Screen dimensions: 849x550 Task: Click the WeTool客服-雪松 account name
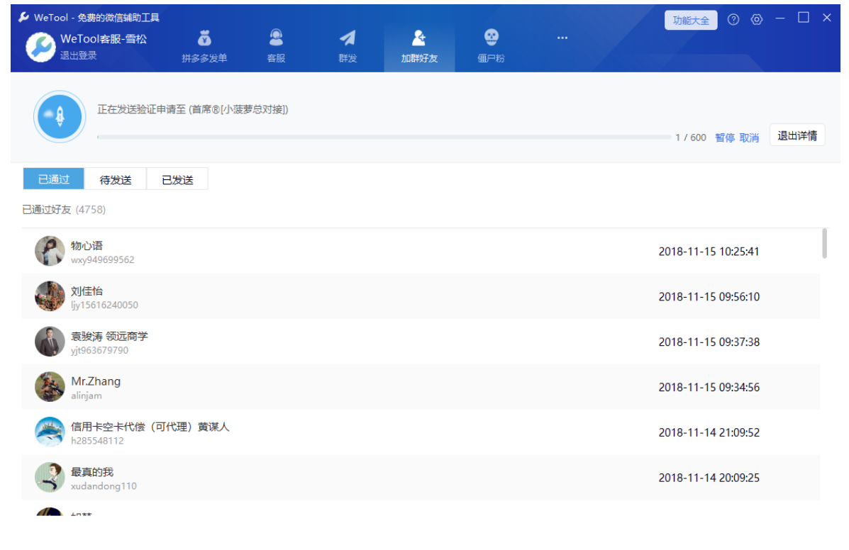pos(104,39)
